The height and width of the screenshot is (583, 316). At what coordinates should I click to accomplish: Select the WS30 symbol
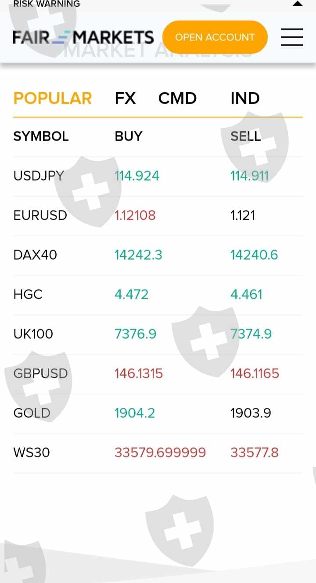point(32,453)
